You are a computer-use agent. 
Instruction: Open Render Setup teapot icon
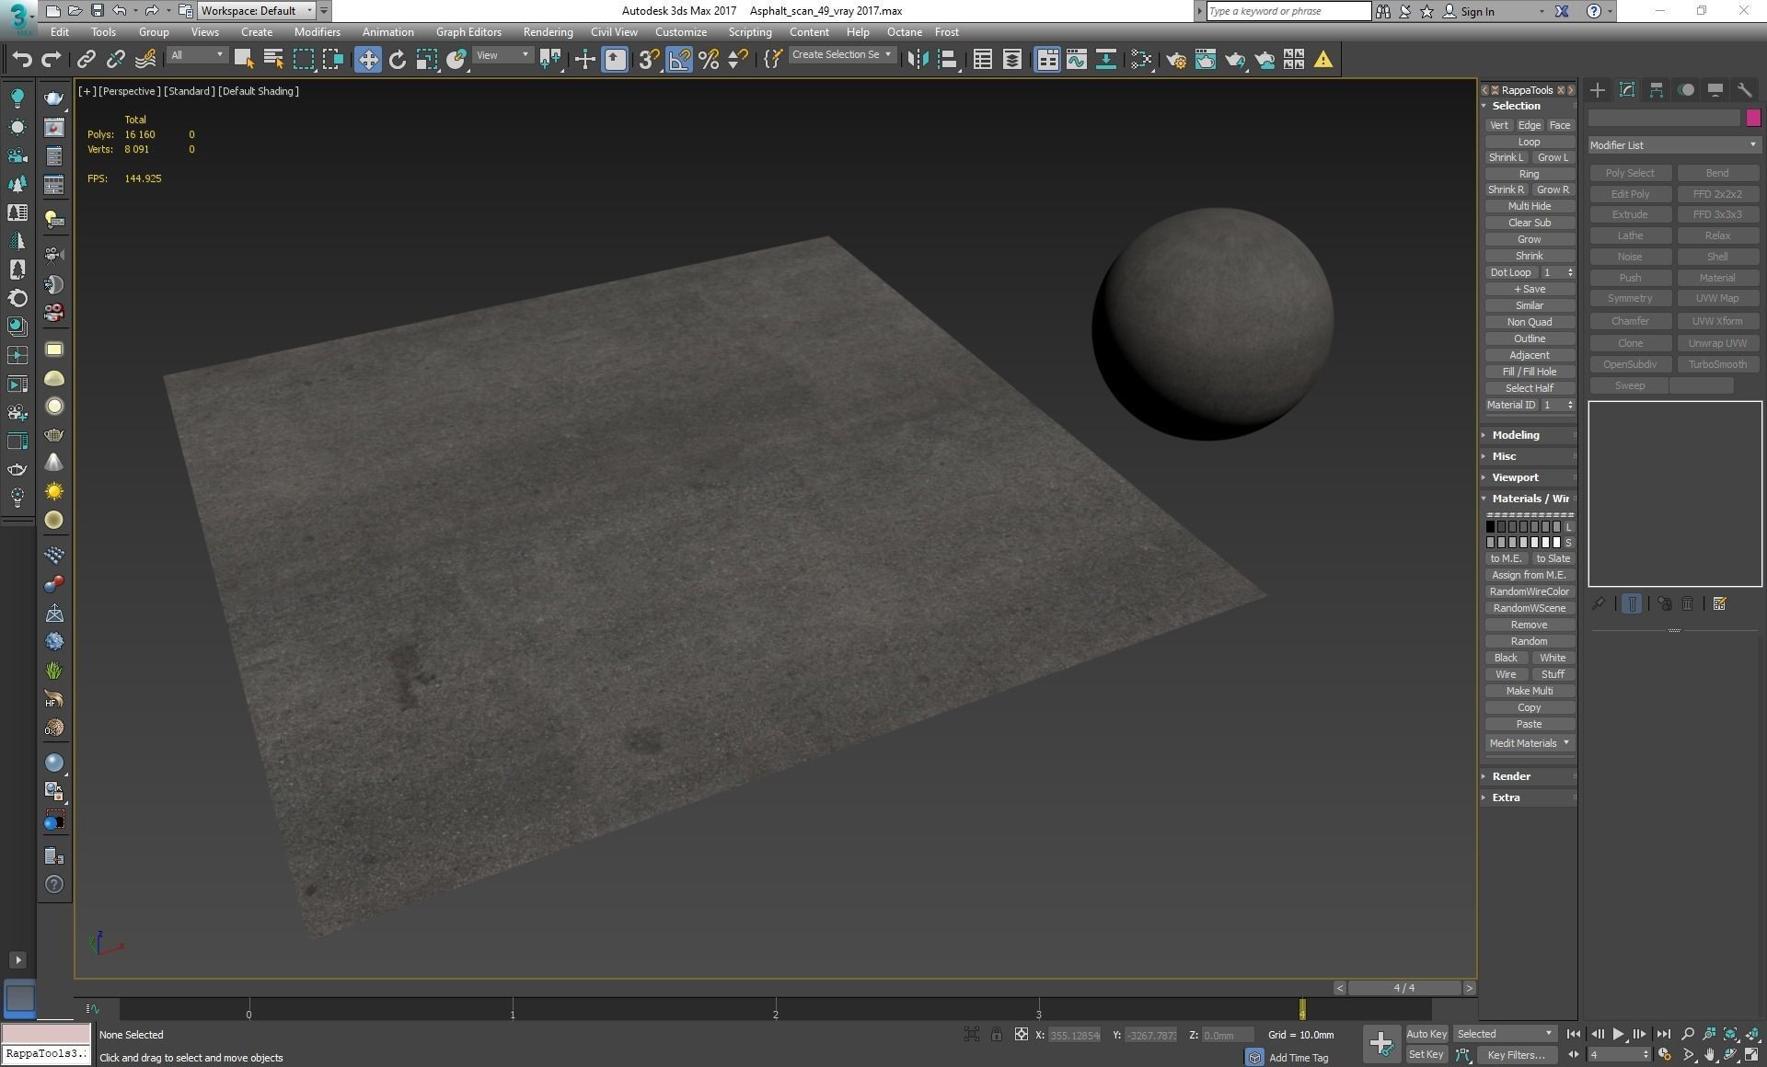pos(1176,60)
